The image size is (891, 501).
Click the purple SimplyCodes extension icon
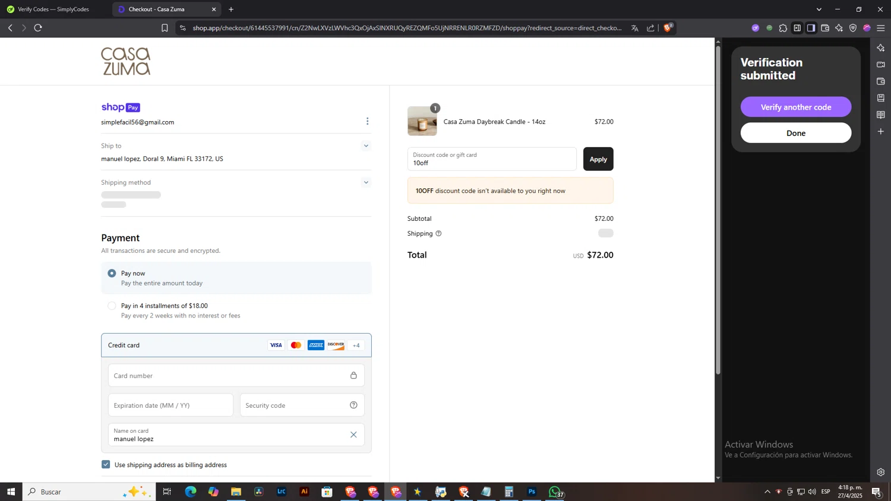[755, 28]
